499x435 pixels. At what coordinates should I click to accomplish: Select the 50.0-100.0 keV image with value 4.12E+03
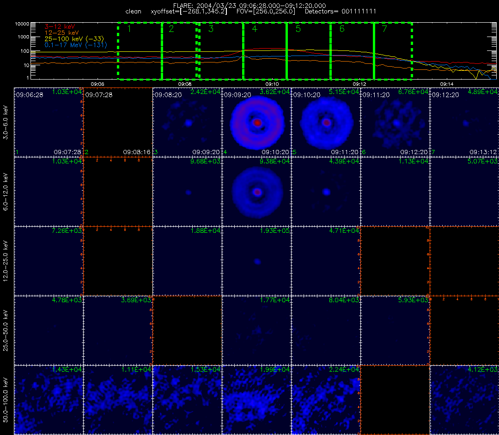click(465, 400)
